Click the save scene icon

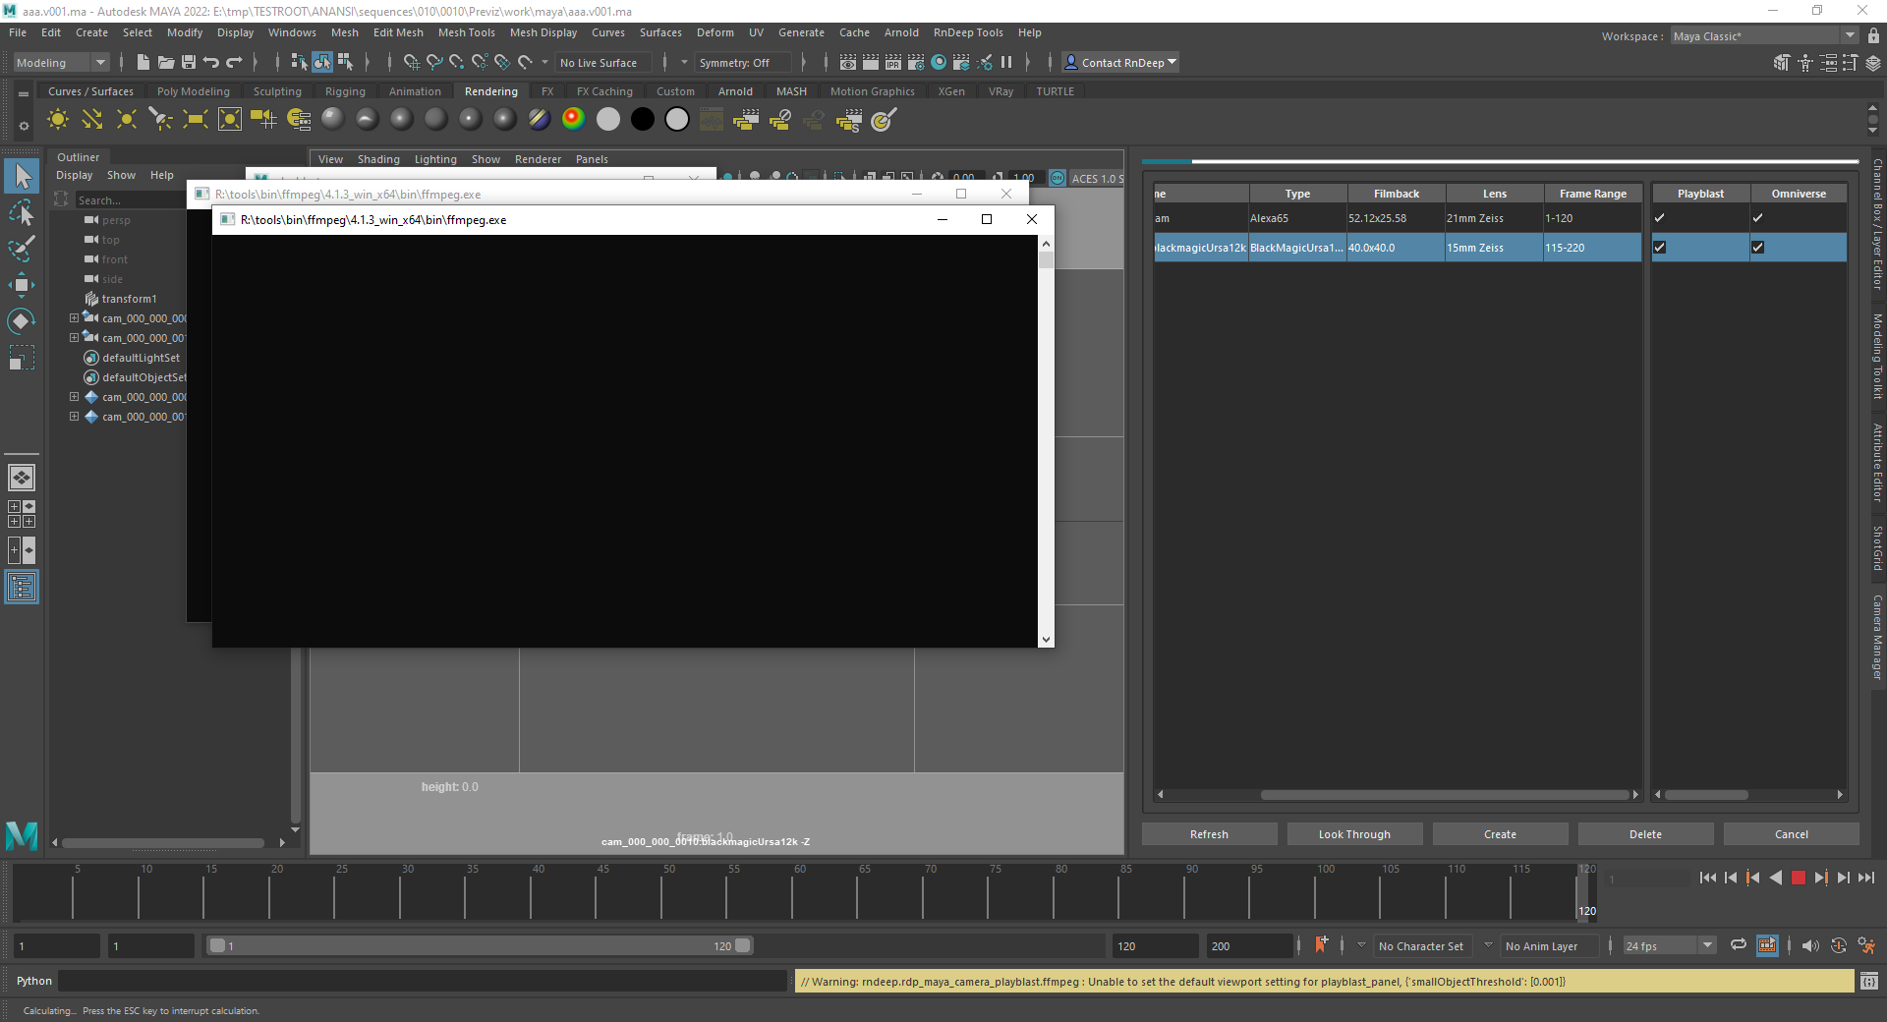pyautogui.click(x=189, y=63)
